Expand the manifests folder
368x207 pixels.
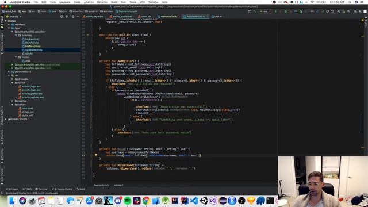[9, 24]
